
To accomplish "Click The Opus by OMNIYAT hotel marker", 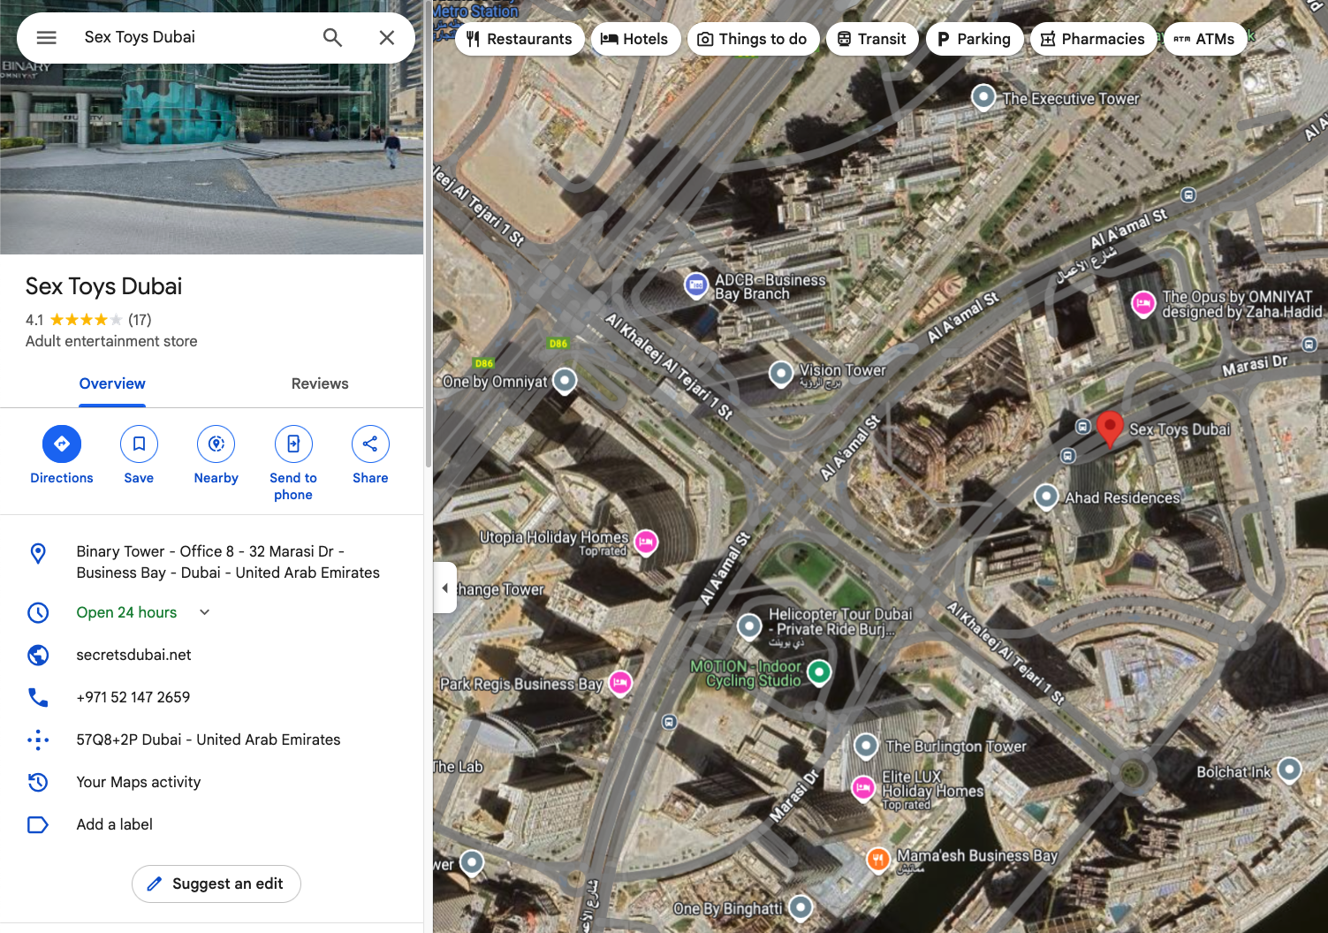I will coord(1143,304).
